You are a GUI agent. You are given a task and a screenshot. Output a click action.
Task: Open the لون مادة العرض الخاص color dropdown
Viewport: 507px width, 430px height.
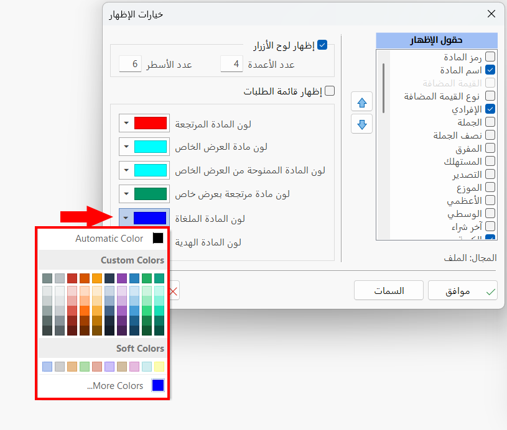[x=128, y=147]
